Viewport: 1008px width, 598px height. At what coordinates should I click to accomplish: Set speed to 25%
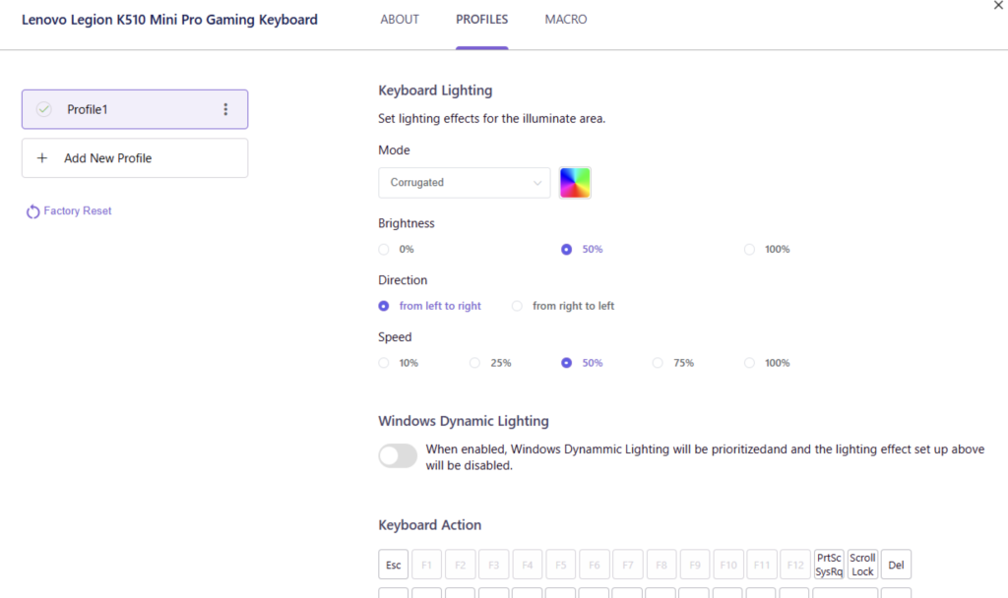point(474,363)
